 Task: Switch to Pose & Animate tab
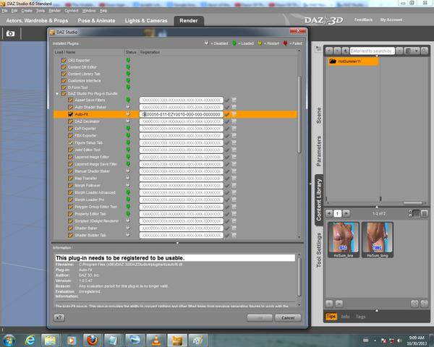click(96, 21)
